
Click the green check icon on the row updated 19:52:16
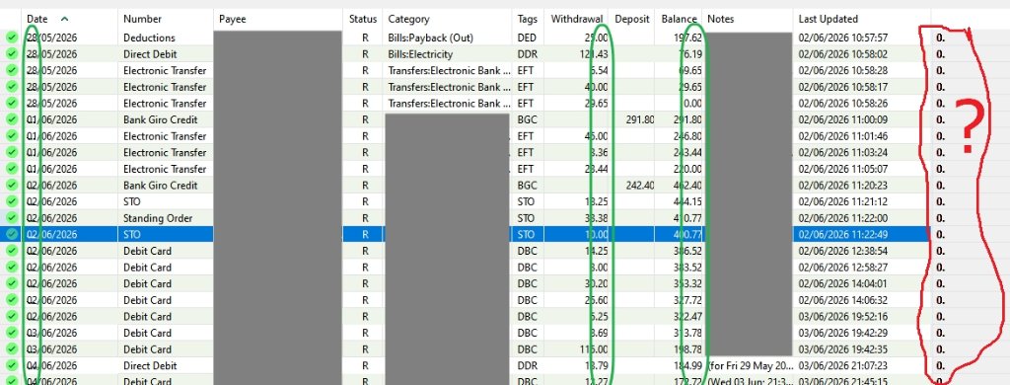pos(12,317)
